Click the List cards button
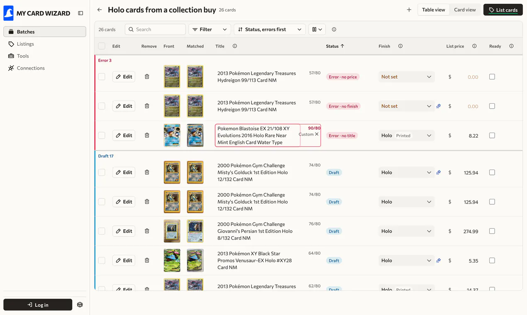 point(503,10)
